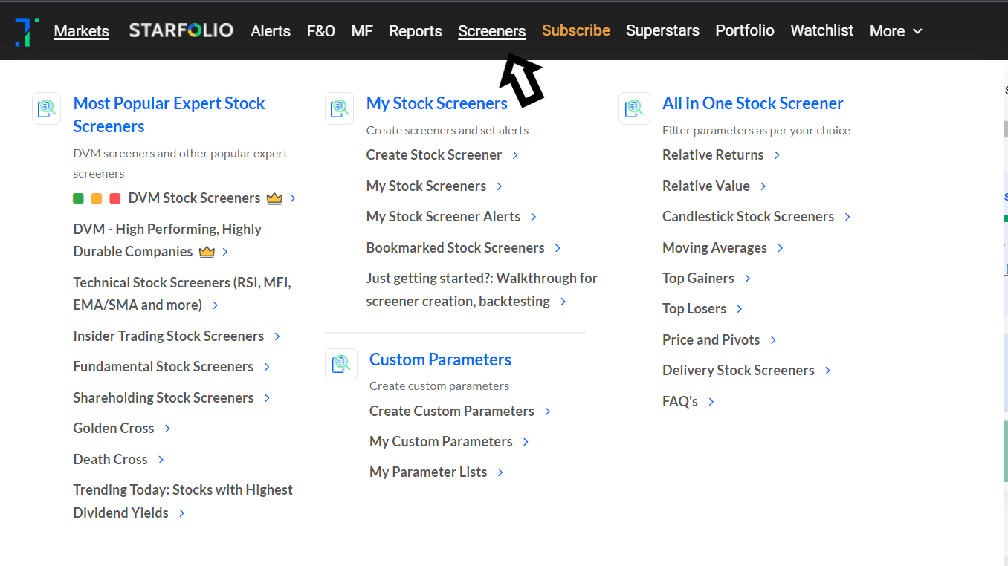Click the Trendlyne logo icon
The width and height of the screenshot is (1008, 566).
coord(27,31)
